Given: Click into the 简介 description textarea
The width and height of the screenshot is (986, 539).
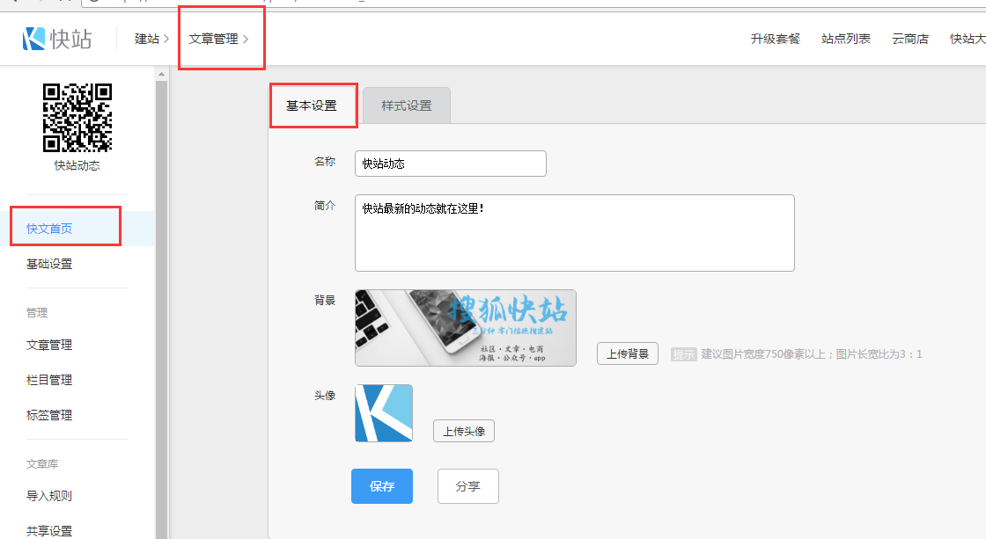Looking at the screenshot, I should point(574,233).
